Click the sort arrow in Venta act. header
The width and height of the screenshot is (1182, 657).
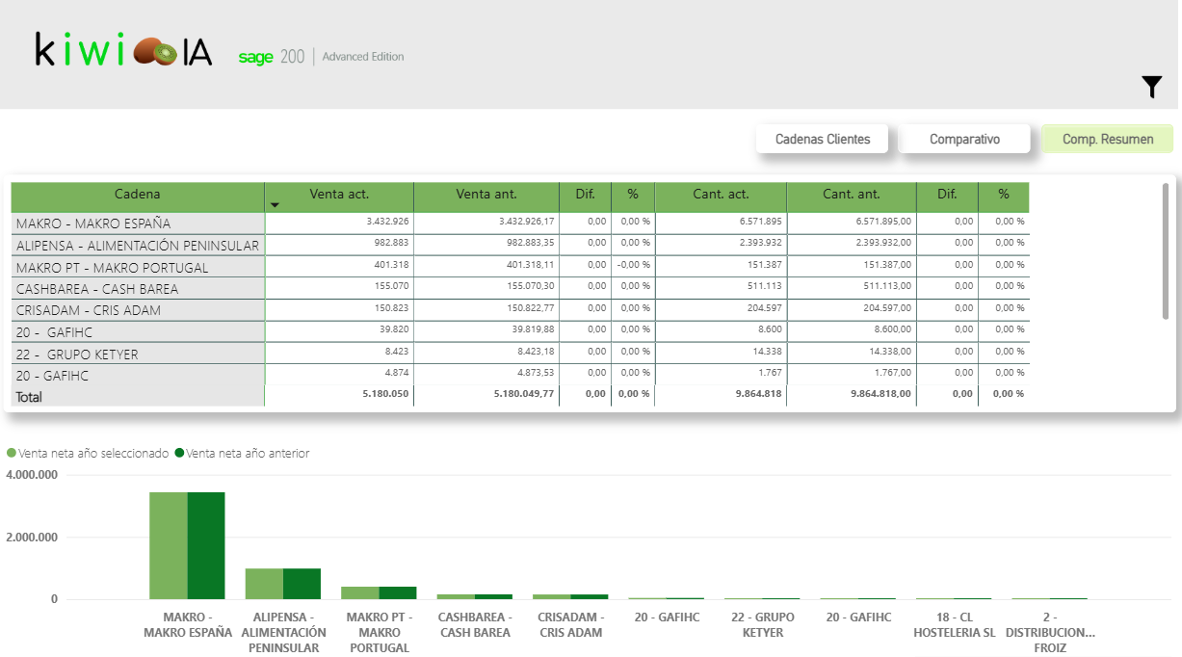coord(275,205)
